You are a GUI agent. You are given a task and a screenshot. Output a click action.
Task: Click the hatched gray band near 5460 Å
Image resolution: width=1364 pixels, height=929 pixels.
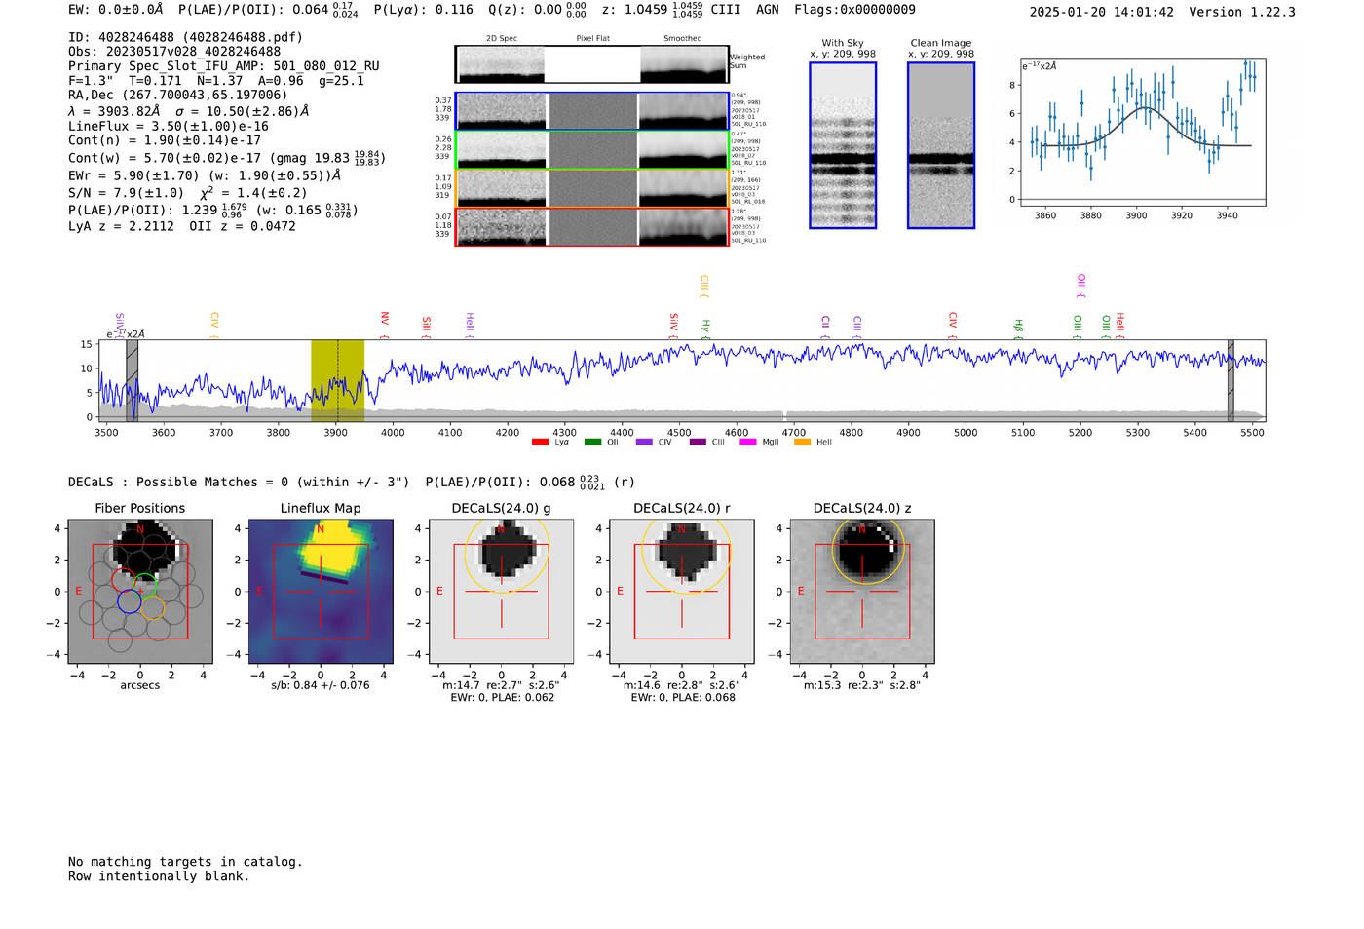tap(1231, 380)
